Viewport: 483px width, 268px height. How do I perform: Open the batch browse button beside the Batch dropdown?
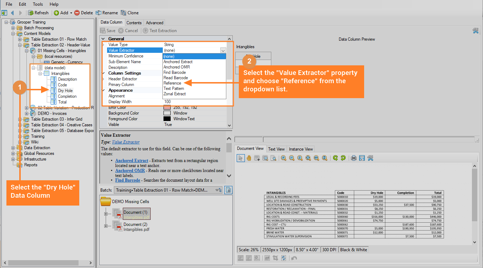click(228, 190)
